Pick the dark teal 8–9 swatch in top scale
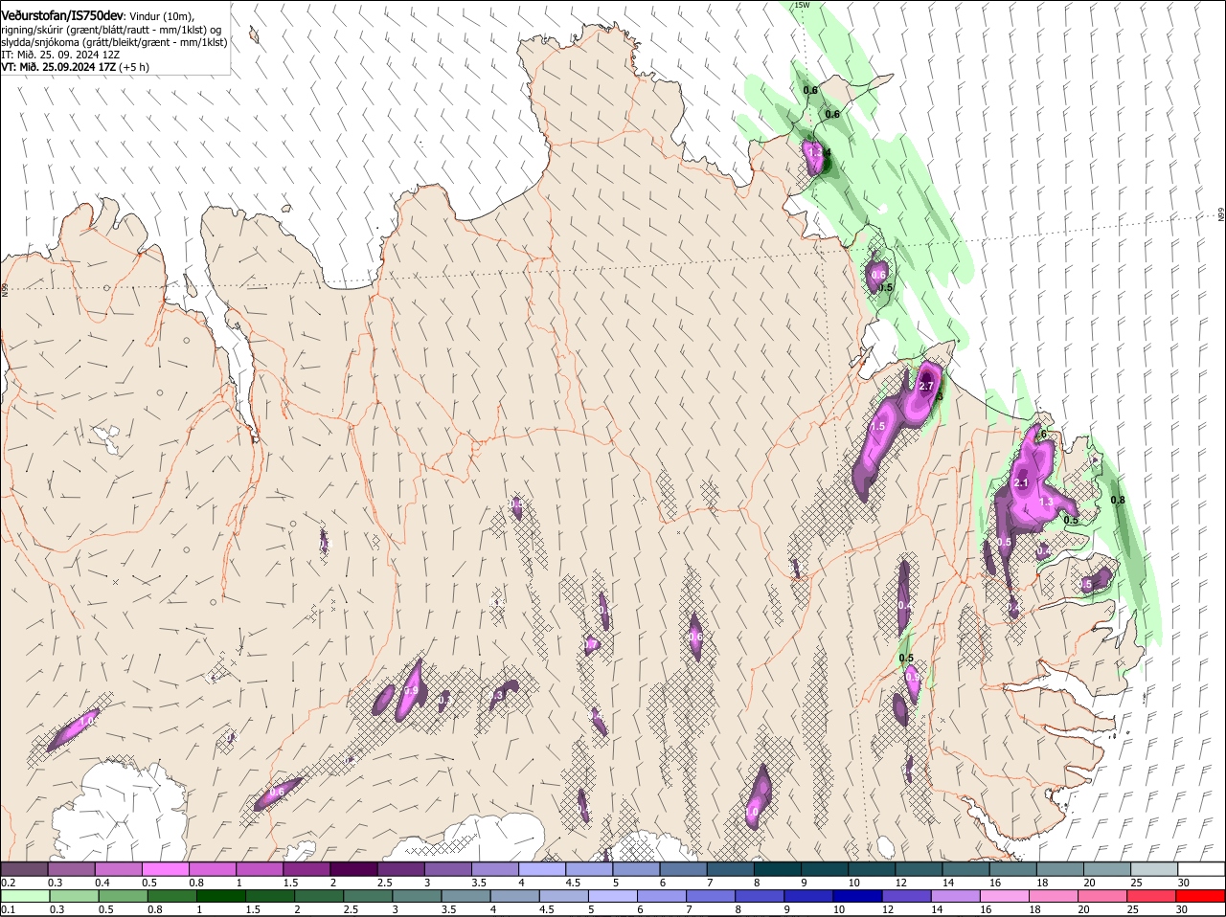1226x917 pixels. point(778,868)
